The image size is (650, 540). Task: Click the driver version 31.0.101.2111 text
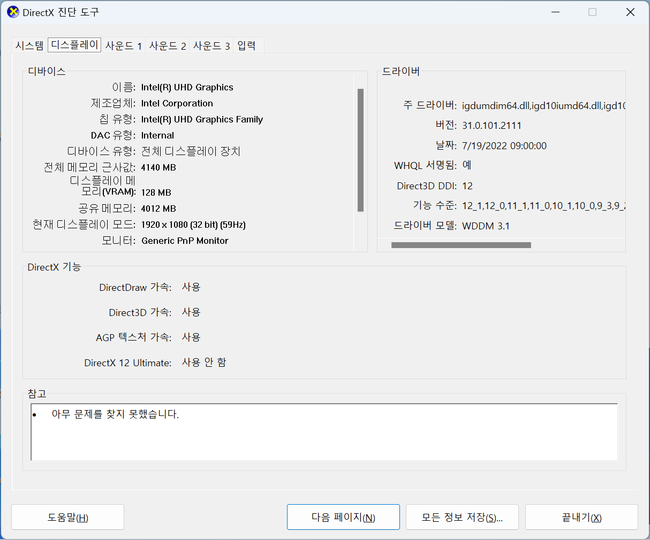point(492,126)
